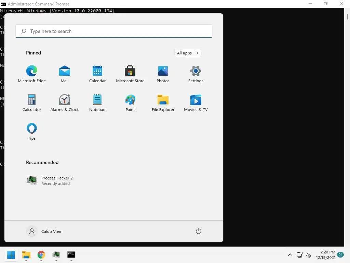This screenshot has width=350, height=263.
Task: Open the Calendar app
Action: [x=97, y=74]
